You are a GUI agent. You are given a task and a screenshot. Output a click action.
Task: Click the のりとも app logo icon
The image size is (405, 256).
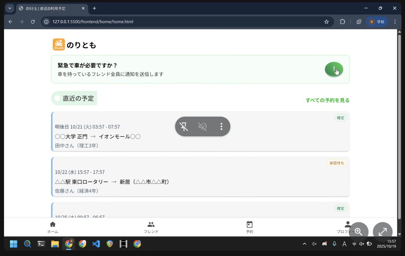[x=58, y=44]
